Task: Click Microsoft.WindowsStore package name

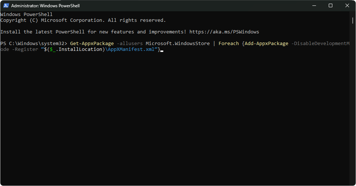Action: coord(178,44)
